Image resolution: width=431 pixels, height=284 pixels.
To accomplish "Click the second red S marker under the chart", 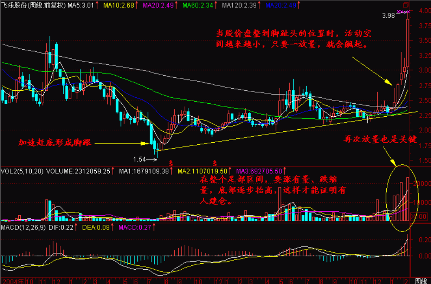I will 214,163.
